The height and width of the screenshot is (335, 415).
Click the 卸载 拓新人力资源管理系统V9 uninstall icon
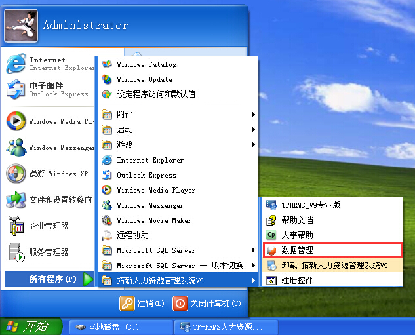pyautogui.click(x=271, y=265)
